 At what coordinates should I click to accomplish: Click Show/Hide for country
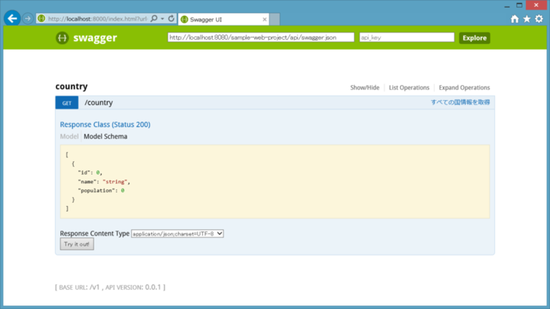click(365, 88)
